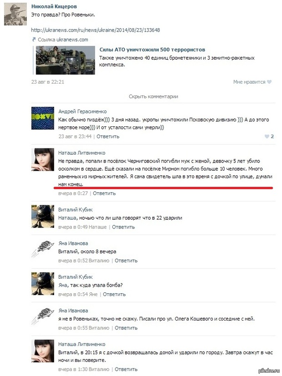Click Виталий Кубик's name at 0:54 comment

75,277
